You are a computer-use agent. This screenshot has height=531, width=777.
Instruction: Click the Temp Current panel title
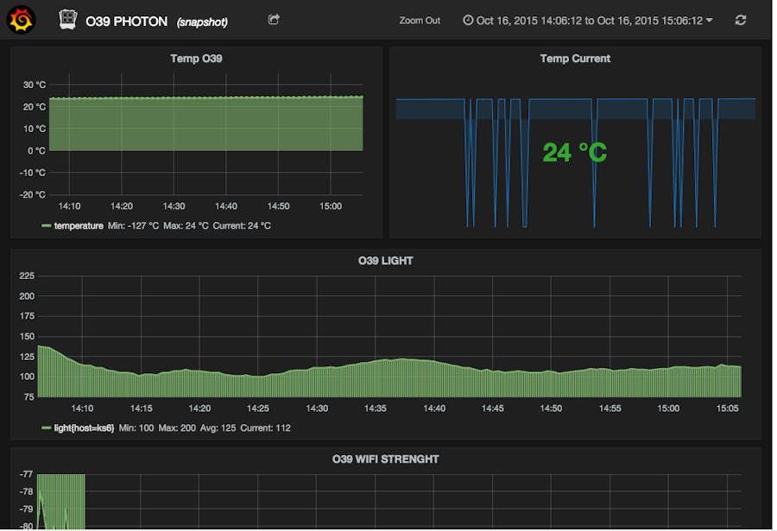click(576, 59)
